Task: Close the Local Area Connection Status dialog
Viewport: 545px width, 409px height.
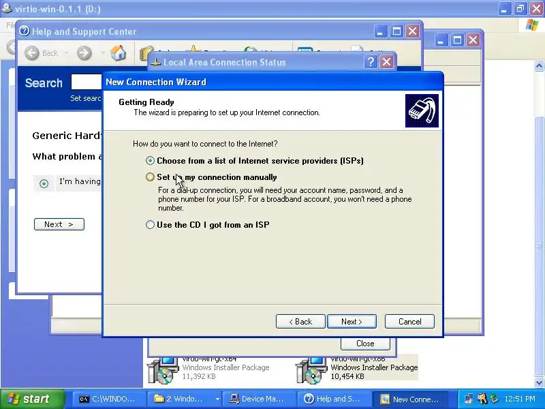Action: [x=386, y=62]
